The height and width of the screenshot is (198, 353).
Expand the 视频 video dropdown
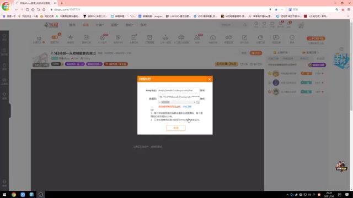pyautogui.click(x=114, y=25)
